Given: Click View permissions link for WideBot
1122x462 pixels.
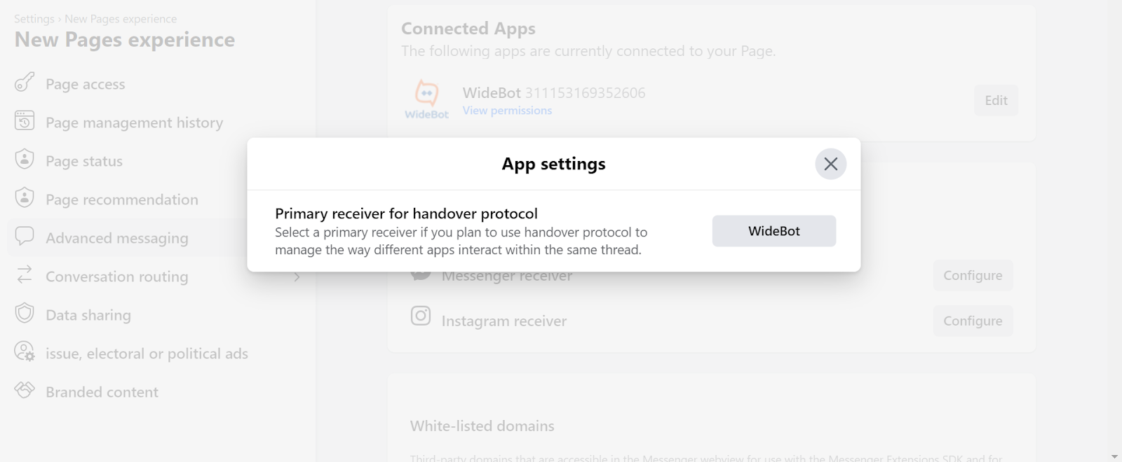Looking at the screenshot, I should [507, 111].
